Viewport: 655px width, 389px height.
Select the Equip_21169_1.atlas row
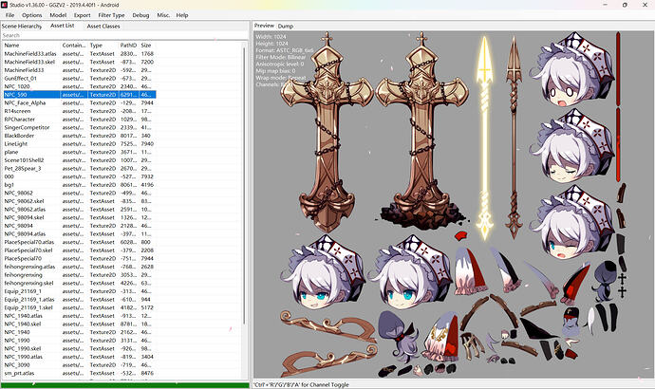80,299
